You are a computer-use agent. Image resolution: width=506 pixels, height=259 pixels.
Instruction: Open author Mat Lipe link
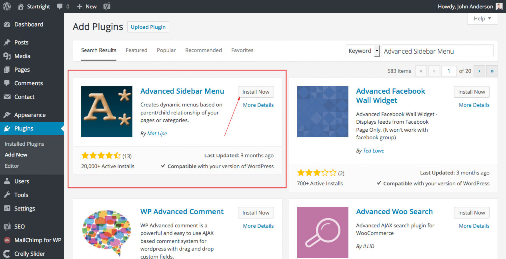pos(157,134)
